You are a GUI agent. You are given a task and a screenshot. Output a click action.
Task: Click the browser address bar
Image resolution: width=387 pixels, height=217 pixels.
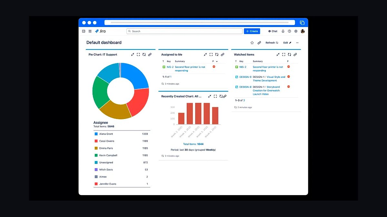pyautogui.click(x=200, y=23)
